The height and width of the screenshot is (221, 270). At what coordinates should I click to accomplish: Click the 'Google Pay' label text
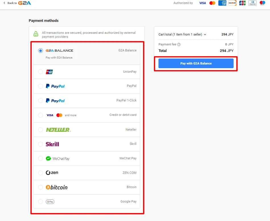129,201
